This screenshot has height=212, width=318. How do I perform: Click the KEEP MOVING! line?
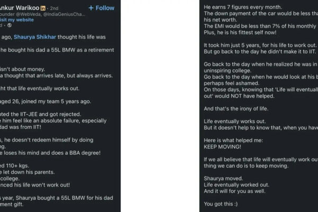[222, 147]
